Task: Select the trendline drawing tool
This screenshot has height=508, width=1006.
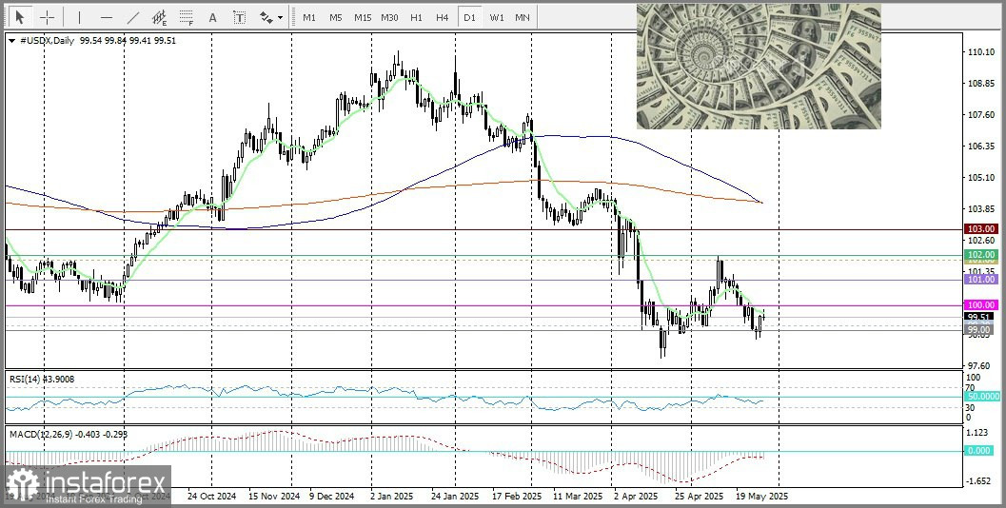Action: (133, 17)
